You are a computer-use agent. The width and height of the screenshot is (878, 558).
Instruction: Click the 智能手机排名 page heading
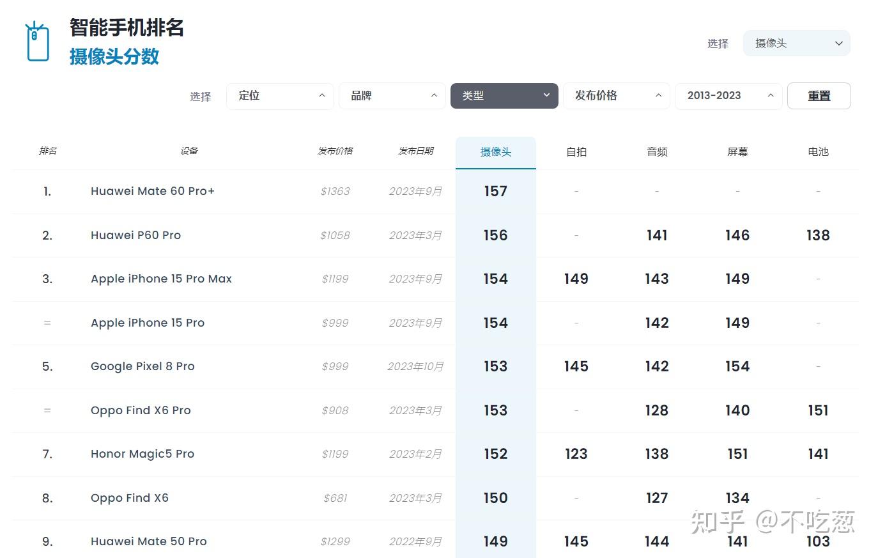click(x=127, y=27)
